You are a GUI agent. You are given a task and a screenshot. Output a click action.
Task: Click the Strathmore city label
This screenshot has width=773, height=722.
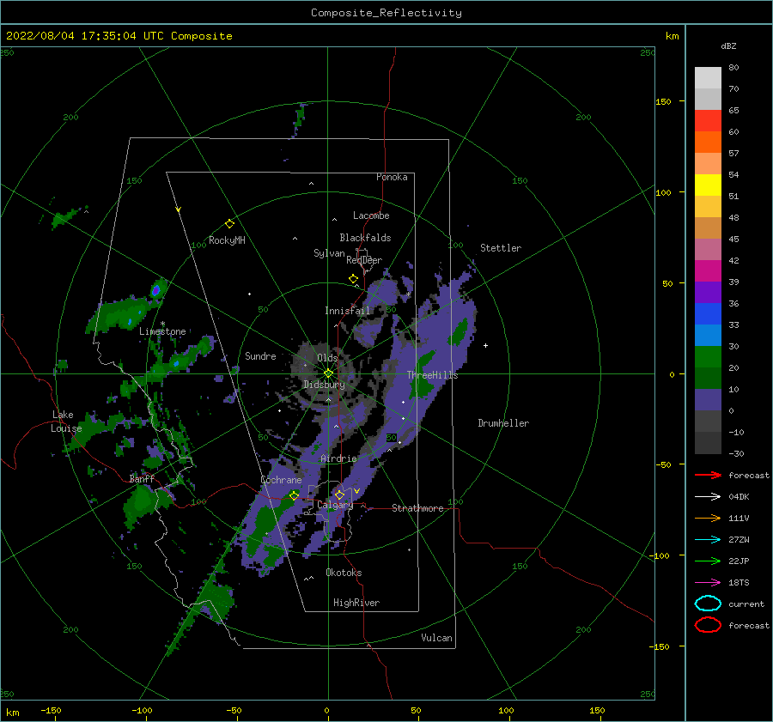[x=417, y=508]
